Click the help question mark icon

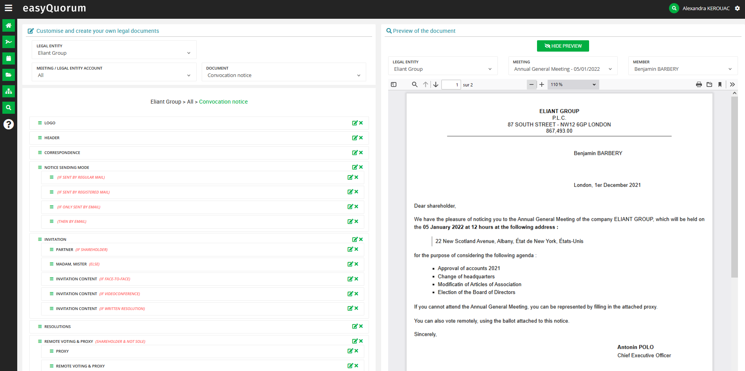tap(9, 124)
